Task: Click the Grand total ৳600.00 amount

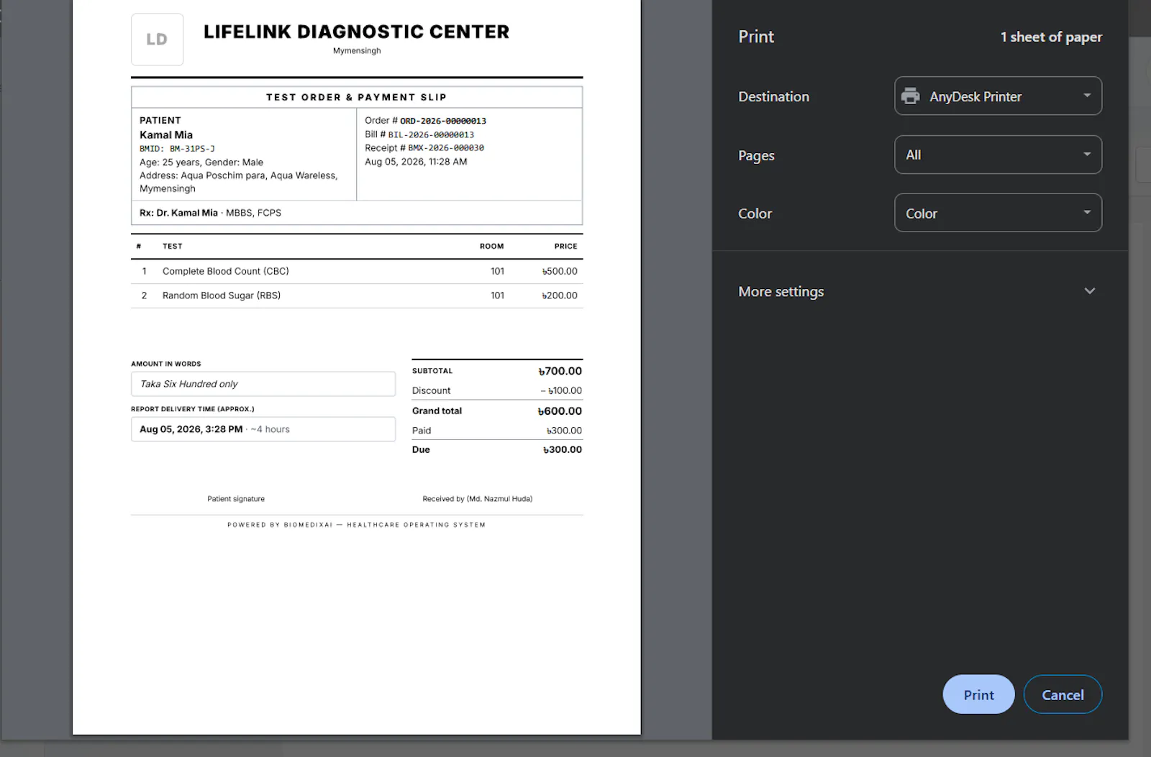Action: [560, 411]
